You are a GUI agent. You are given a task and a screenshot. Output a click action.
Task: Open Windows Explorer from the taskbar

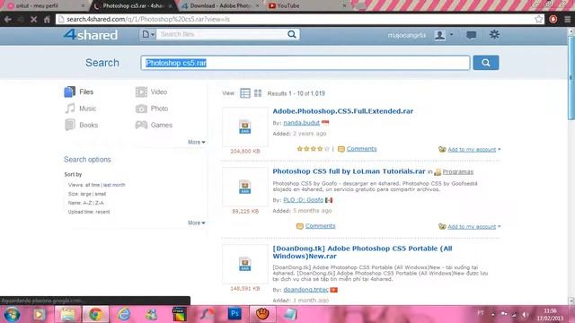tap(67, 314)
